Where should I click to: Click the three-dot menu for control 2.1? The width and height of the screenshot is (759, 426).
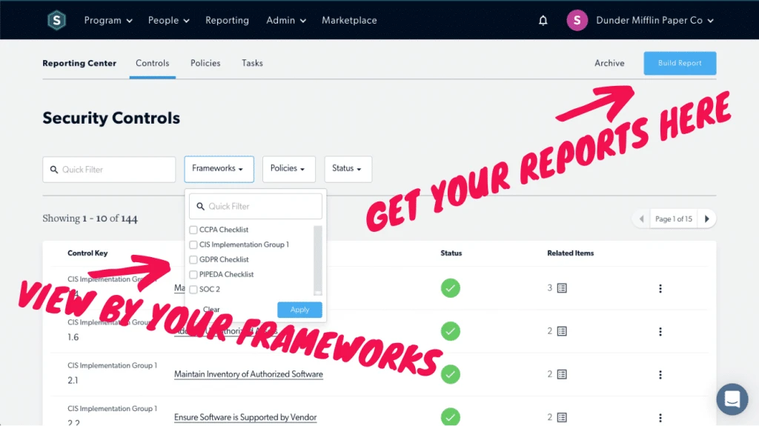[x=660, y=375]
